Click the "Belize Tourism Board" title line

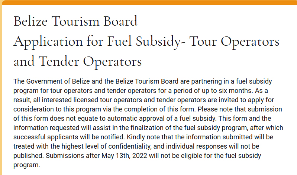75,21
